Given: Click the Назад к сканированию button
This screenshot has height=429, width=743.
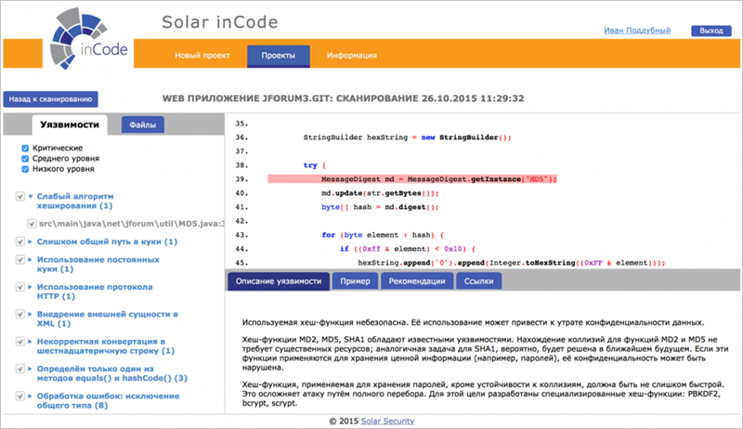Looking at the screenshot, I should click(x=51, y=99).
